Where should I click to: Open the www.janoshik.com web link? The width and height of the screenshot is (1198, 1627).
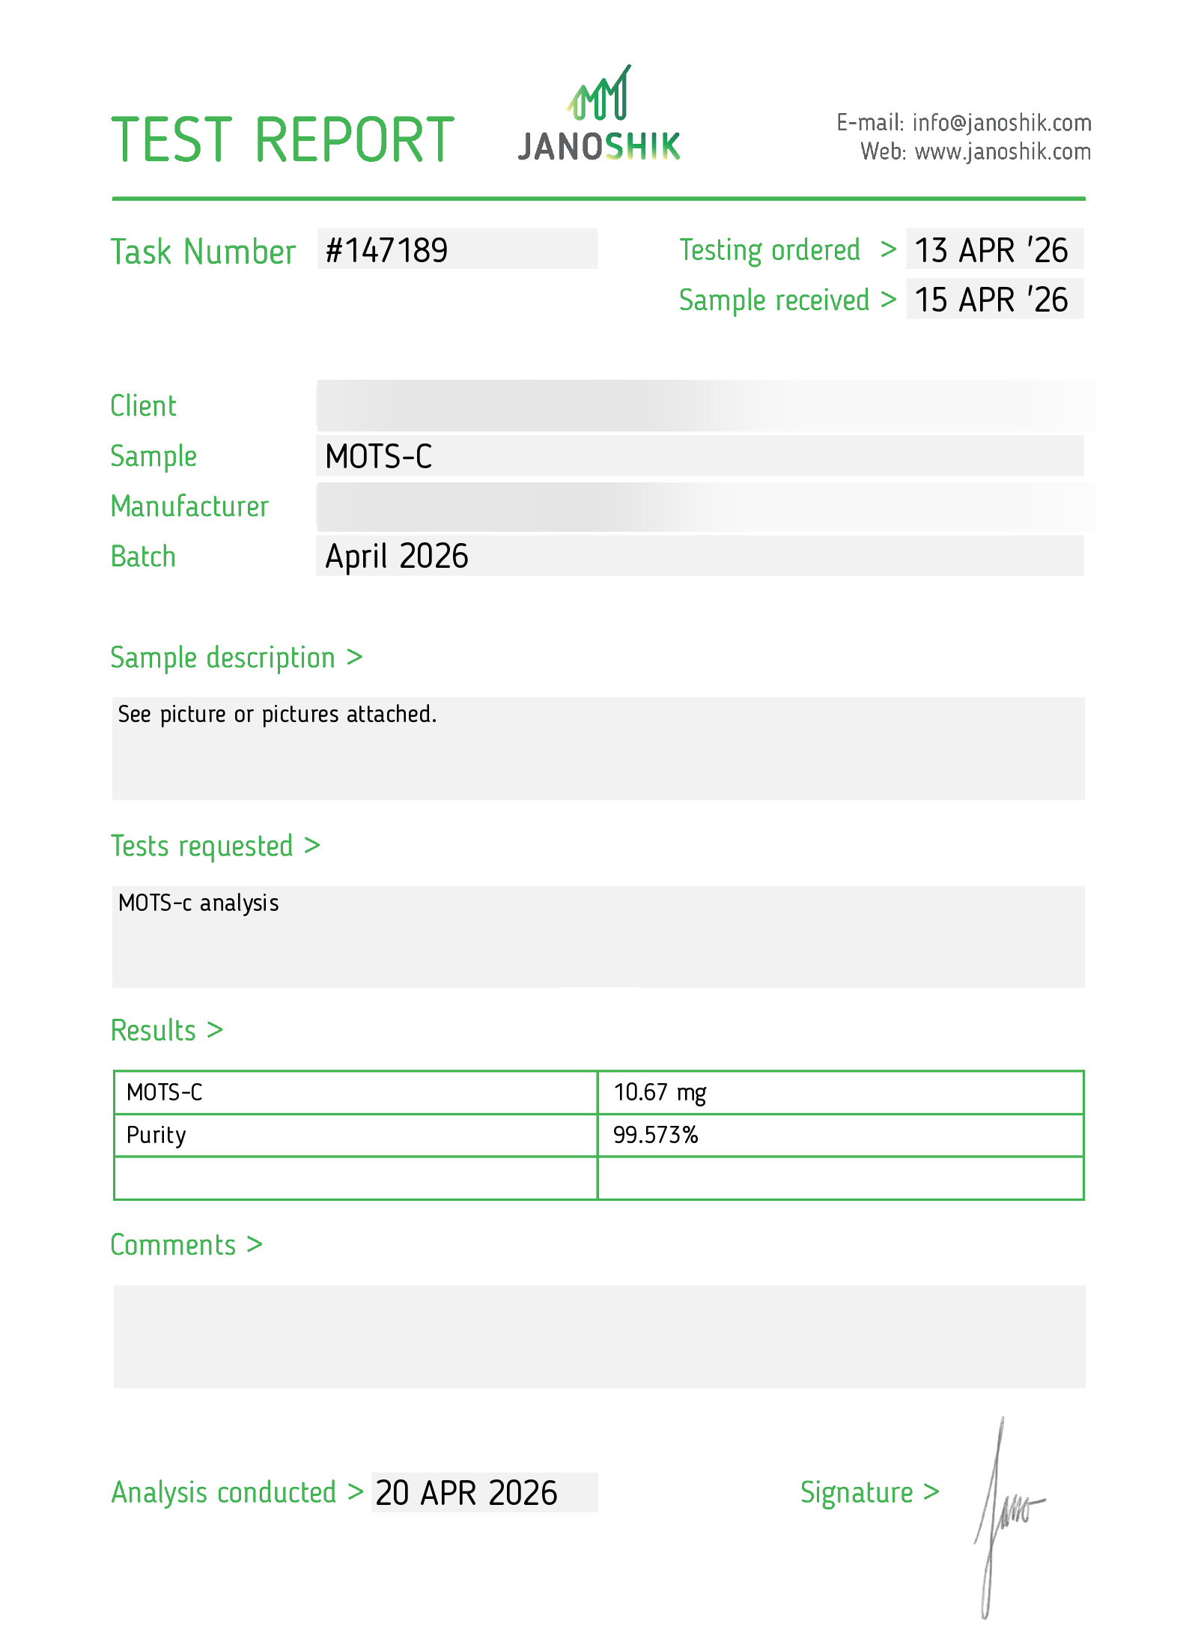click(x=1003, y=152)
